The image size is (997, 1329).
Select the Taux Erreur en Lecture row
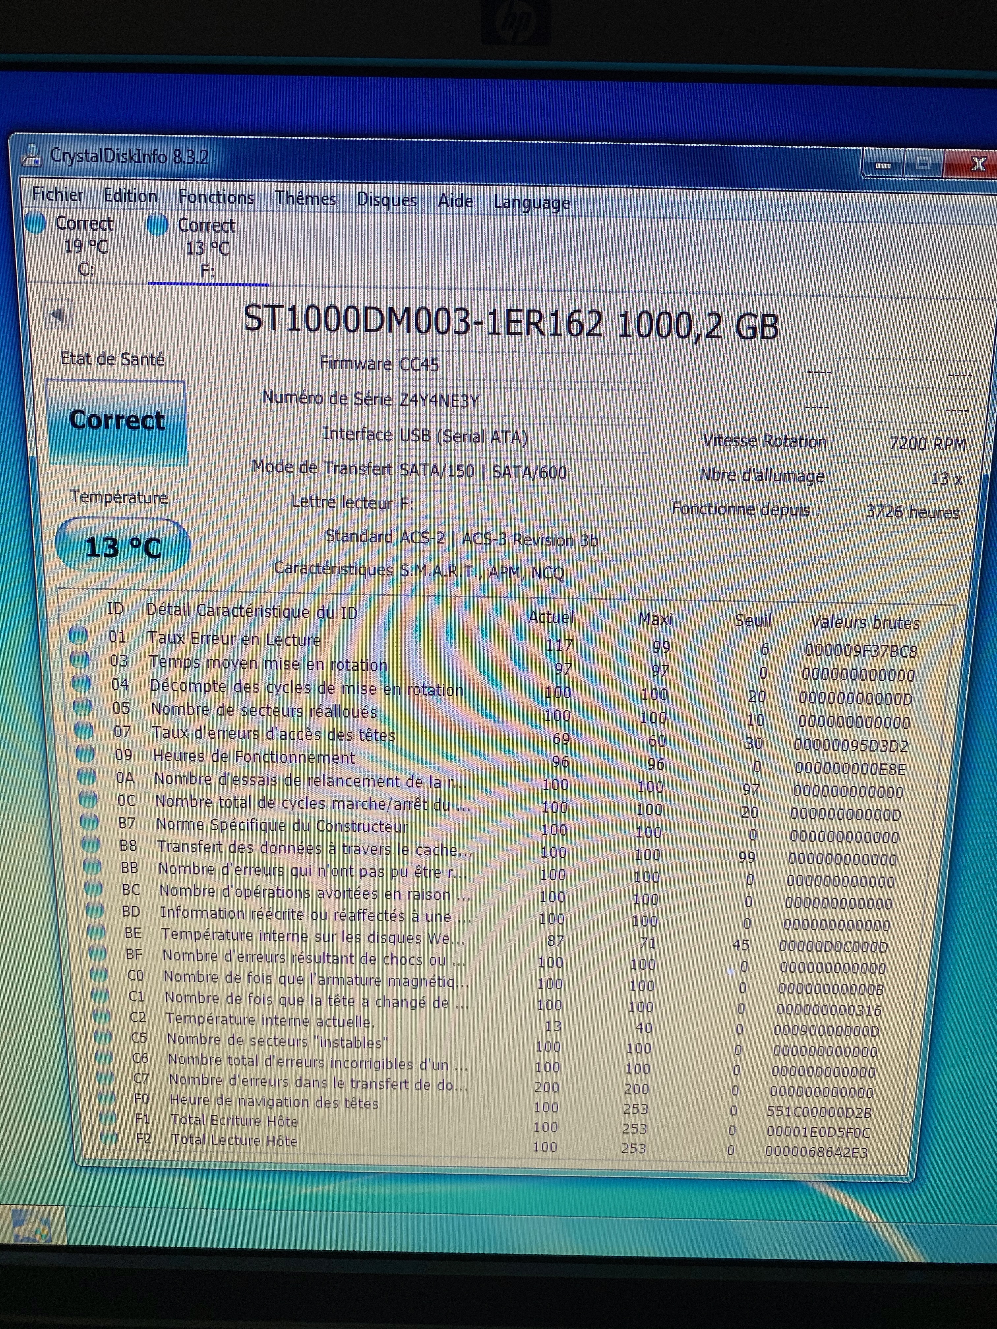pos(234,639)
